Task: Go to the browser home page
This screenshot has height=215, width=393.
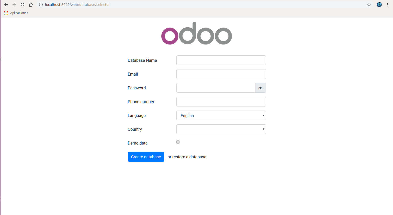Action: tap(31, 5)
